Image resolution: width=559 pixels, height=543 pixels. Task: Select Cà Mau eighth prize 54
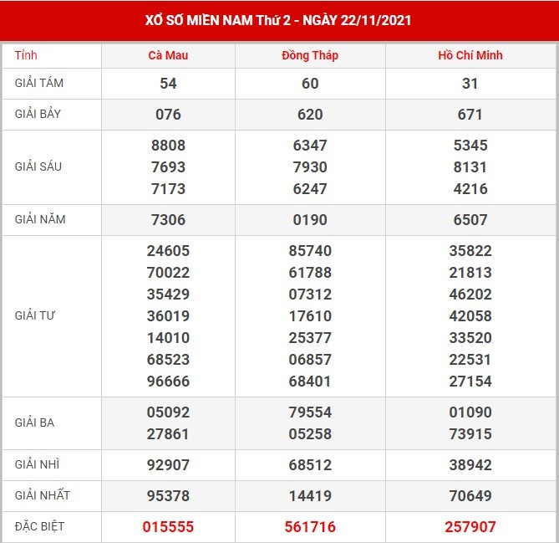(x=168, y=84)
